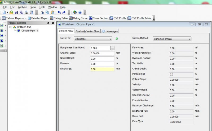The height and width of the screenshot is (131, 212).
Task: Open the Window menu
Action: [x=52, y=7]
